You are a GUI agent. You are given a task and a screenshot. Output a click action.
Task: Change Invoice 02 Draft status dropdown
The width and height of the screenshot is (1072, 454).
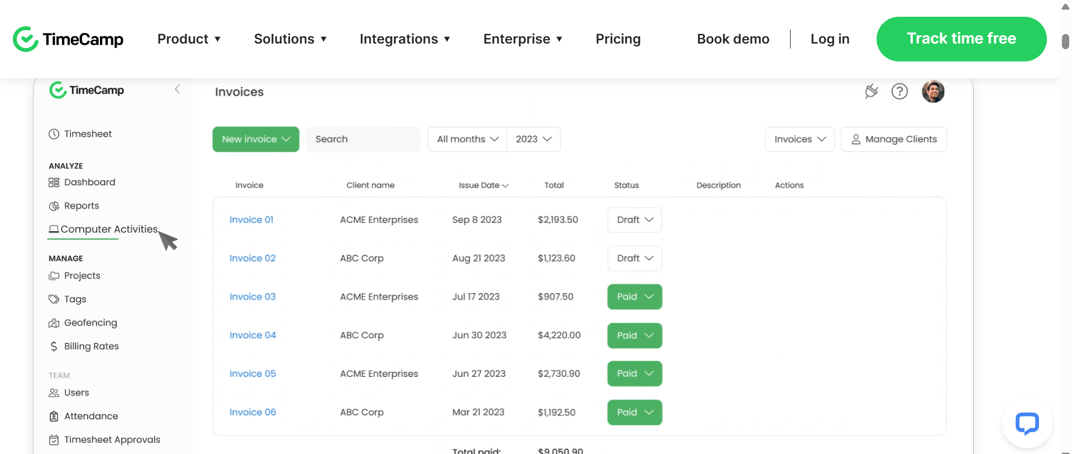pos(635,259)
